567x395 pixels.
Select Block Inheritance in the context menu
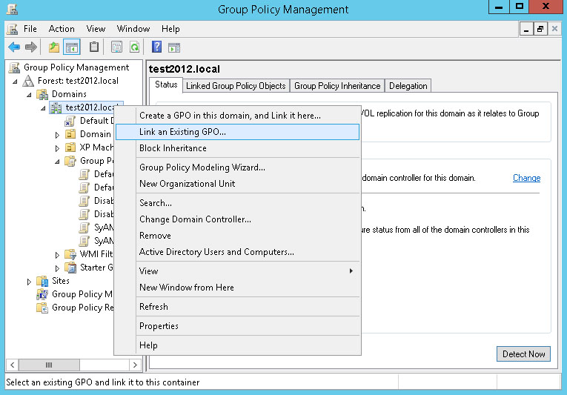(173, 148)
